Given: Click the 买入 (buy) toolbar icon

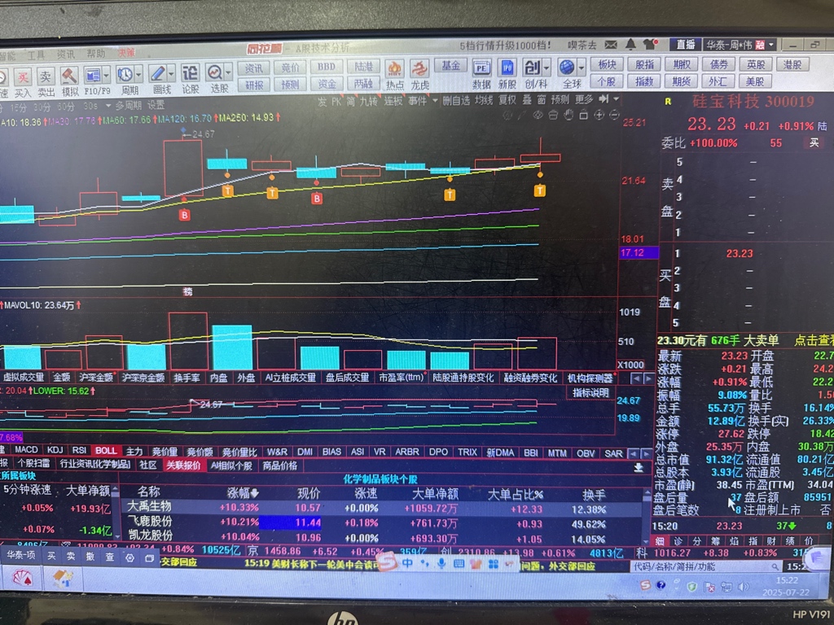Looking at the screenshot, I should point(22,77).
